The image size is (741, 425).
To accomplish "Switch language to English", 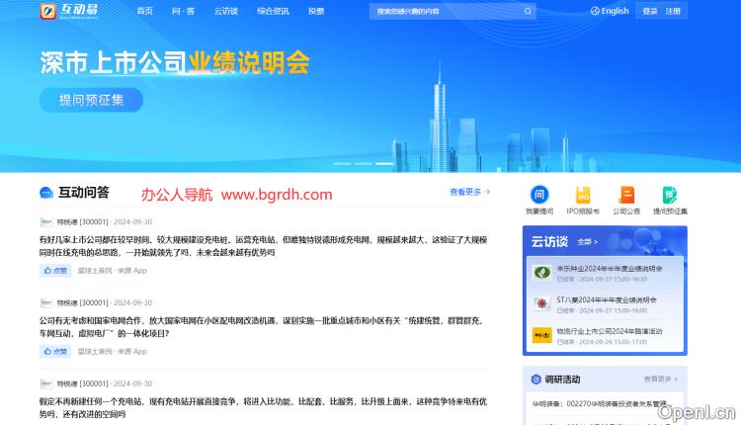I will point(615,11).
